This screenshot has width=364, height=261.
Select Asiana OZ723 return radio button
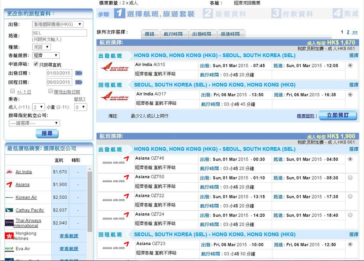[350, 245]
